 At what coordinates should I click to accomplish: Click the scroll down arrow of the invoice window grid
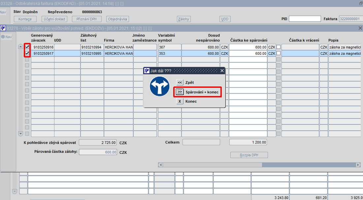[15, 191]
